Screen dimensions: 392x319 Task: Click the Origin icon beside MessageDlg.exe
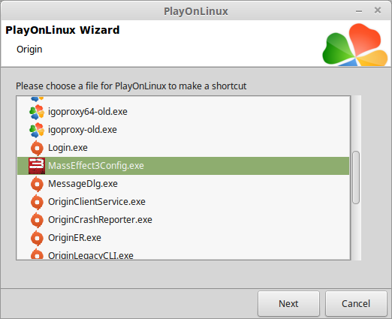(x=37, y=184)
